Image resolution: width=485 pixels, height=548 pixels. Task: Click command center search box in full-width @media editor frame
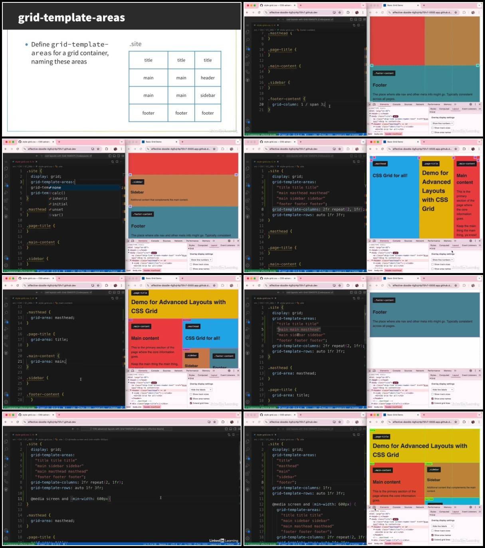point(127,429)
